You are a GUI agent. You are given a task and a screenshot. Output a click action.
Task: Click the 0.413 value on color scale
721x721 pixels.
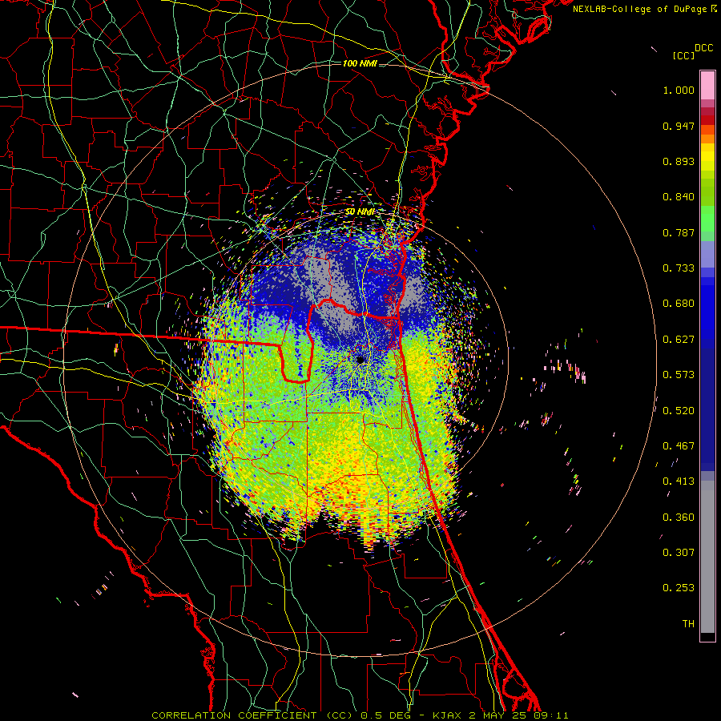(x=679, y=481)
